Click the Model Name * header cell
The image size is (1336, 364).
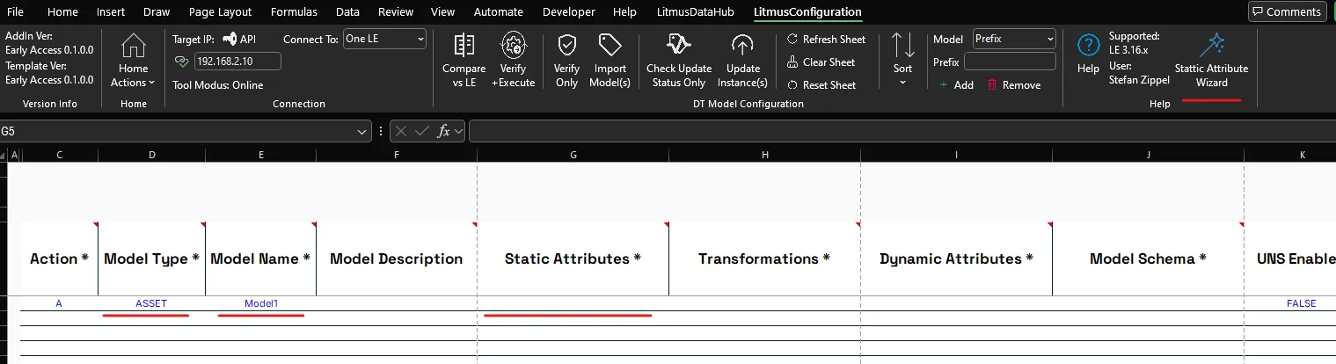coord(260,258)
